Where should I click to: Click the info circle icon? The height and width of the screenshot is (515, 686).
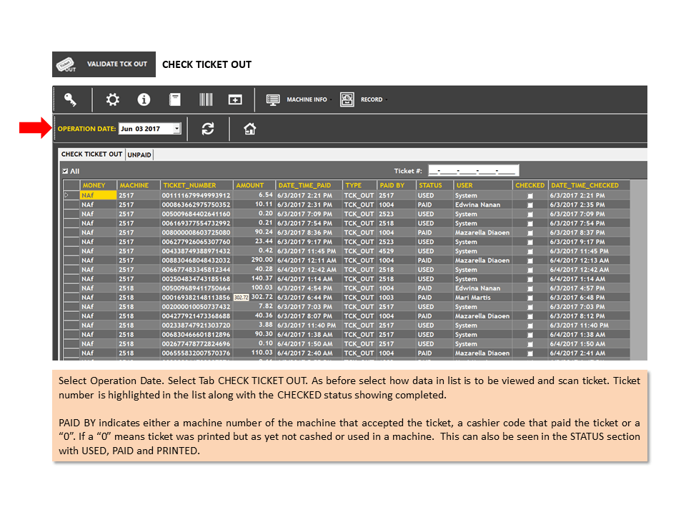[144, 99]
